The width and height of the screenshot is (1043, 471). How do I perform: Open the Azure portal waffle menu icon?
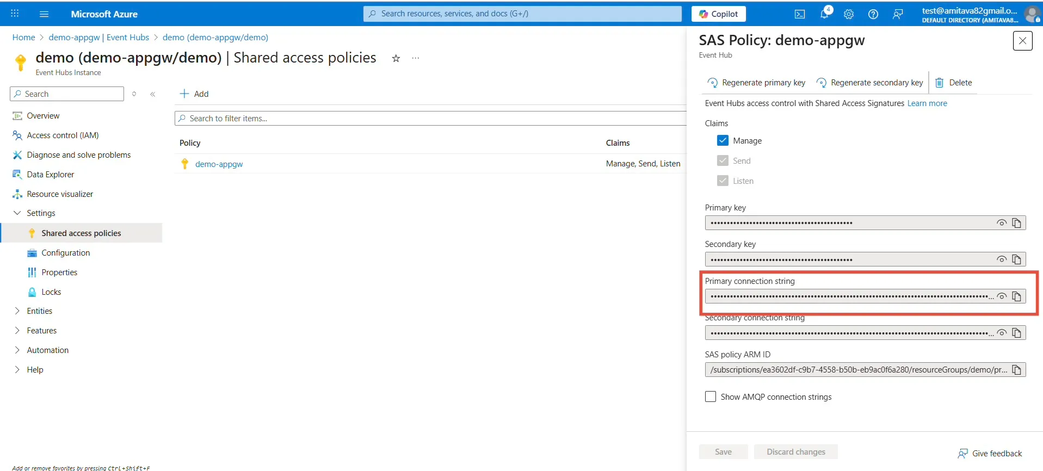pos(15,14)
